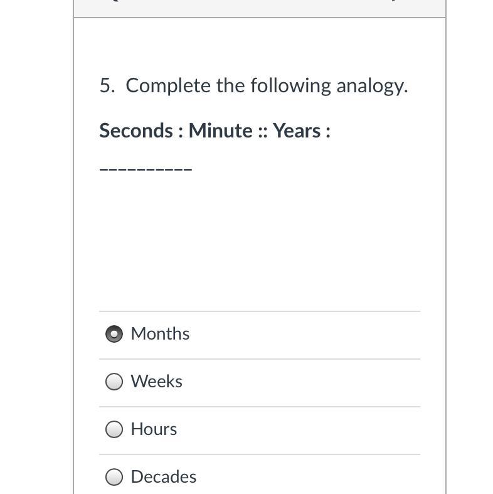Click the question number "5."
The height and width of the screenshot is (494, 493).
click(107, 85)
